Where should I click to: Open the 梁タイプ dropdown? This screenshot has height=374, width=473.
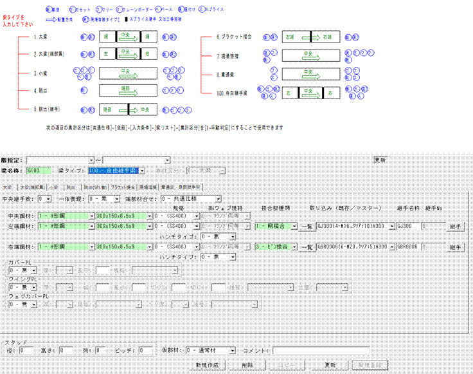point(142,171)
